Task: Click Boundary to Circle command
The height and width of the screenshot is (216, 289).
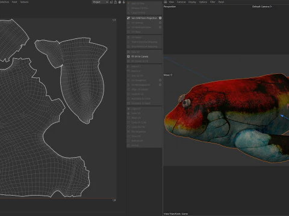Action: pos(139,98)
